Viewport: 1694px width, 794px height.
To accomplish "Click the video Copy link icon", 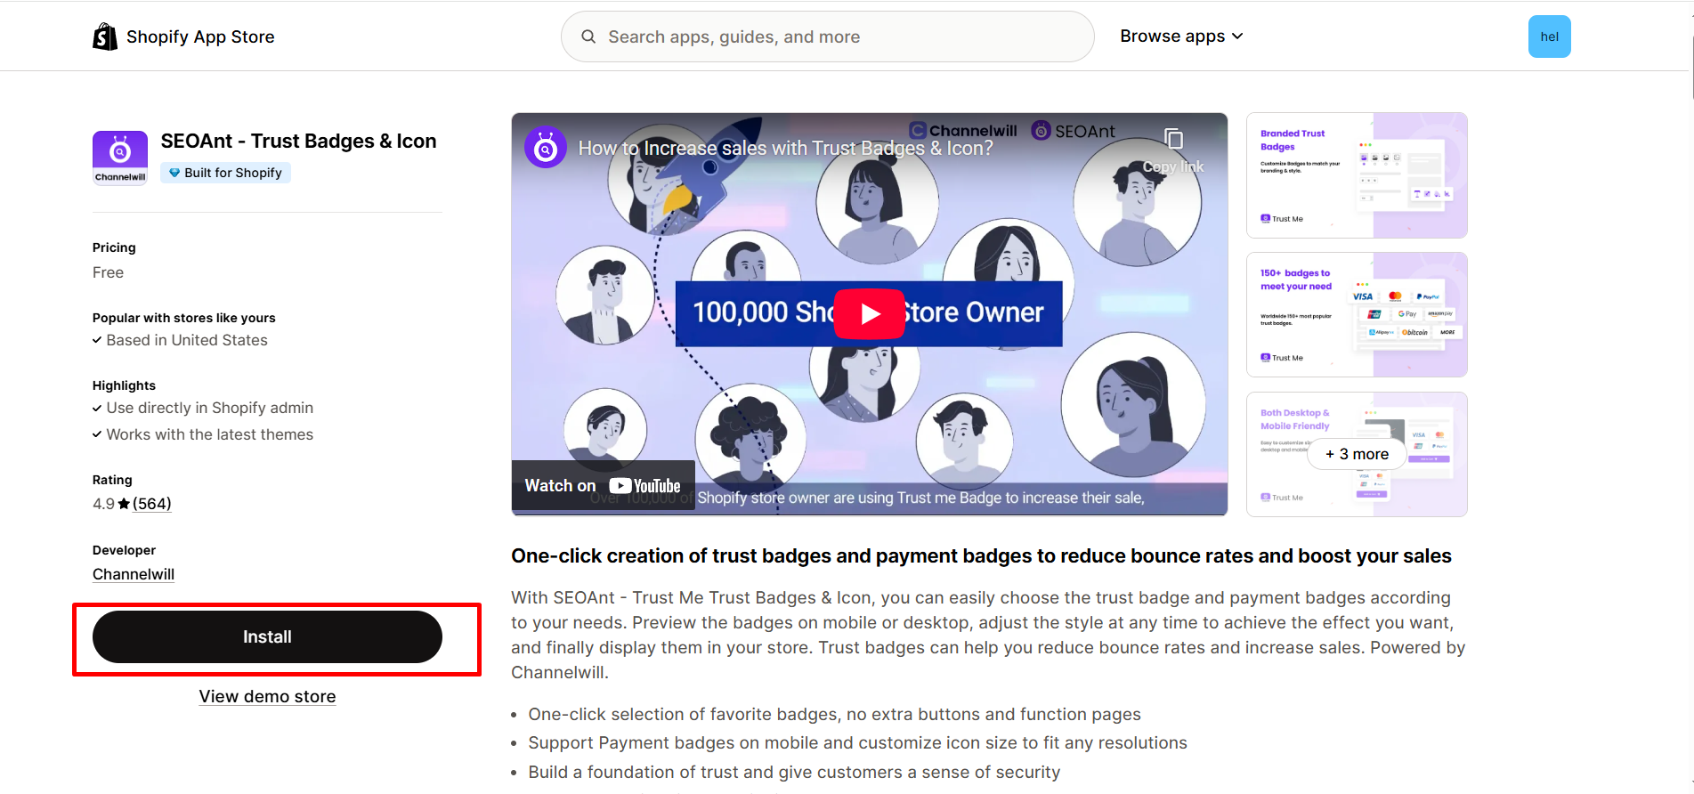I will 1173,140.
